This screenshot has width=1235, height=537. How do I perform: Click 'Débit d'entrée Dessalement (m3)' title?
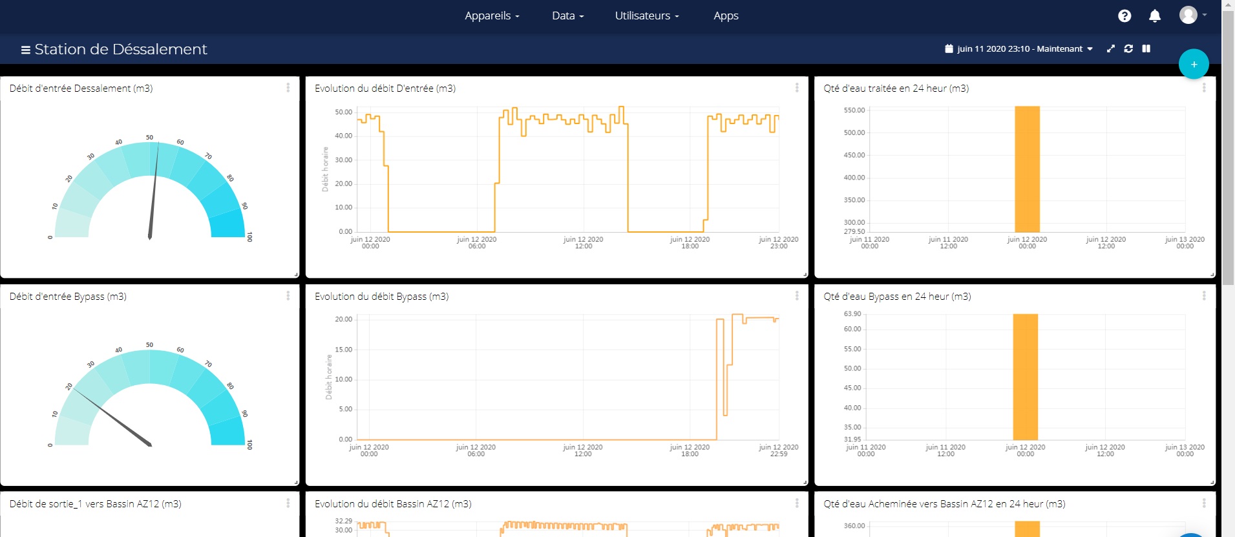tap(81, 89)
